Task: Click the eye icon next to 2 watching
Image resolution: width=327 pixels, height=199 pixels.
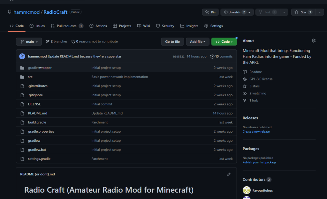Action: point(245,93)
